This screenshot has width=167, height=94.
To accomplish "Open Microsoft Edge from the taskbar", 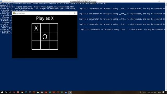I will pos(50,92).
